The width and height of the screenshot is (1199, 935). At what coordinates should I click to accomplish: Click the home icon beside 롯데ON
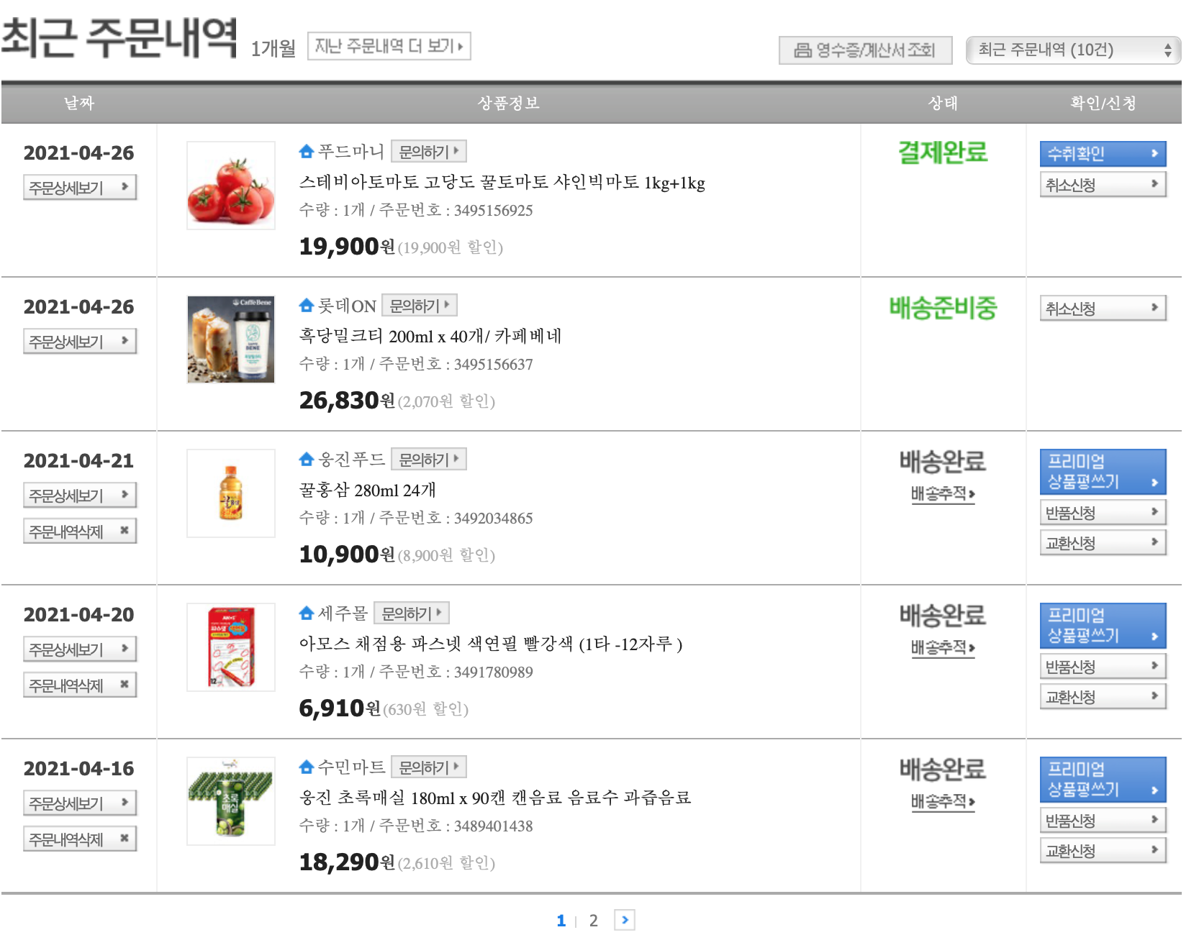(307, 306)
